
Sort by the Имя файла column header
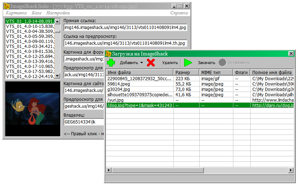tap(140, 72)
